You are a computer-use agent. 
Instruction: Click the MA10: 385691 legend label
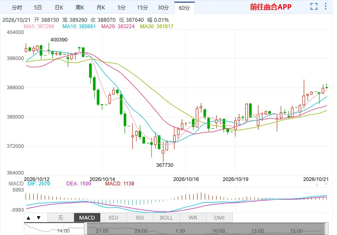tap(79, 26)
